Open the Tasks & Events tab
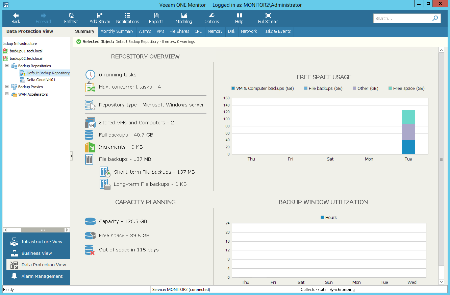450x295 pixels. pos(277,31)
